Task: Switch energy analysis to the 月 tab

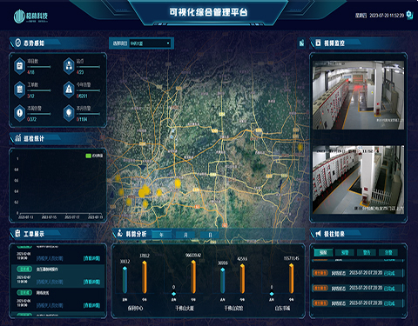Action: [185, 235]
